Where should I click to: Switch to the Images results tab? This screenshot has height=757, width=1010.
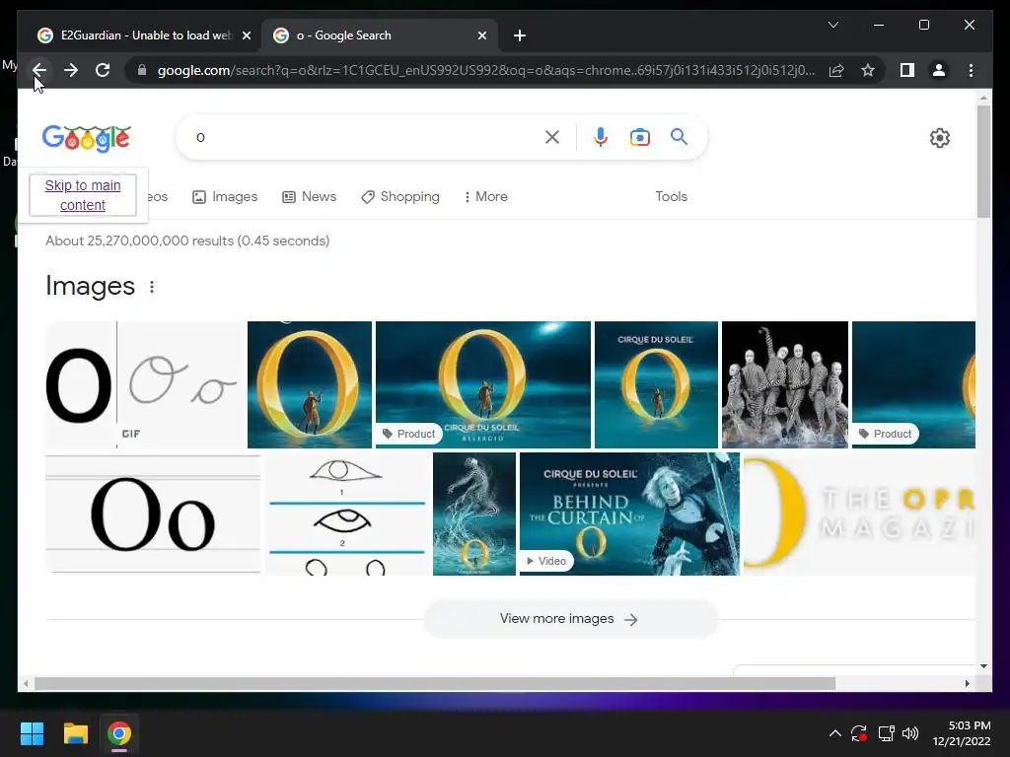pos(225,196)
